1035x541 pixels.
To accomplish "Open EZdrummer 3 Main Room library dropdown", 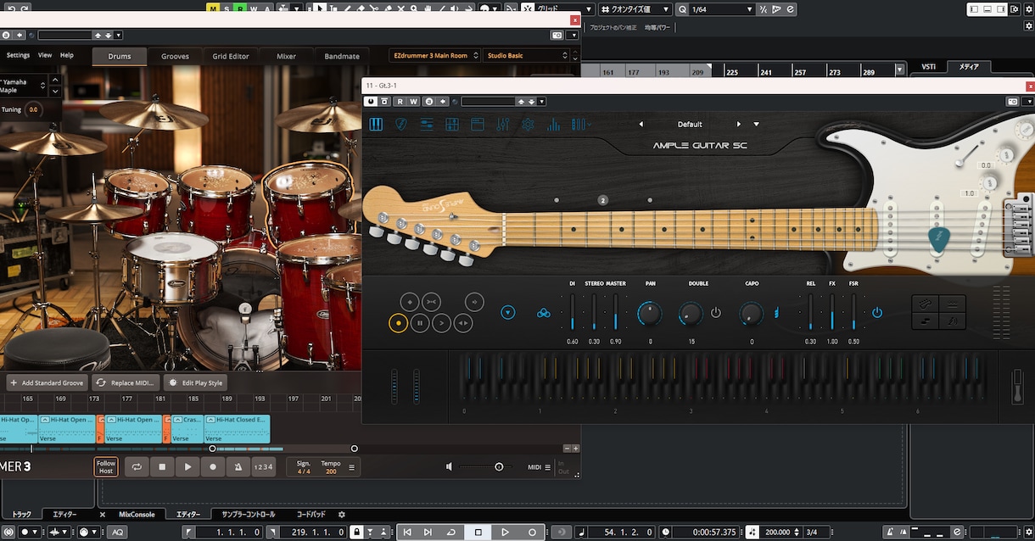I will (x=434, y=55).
